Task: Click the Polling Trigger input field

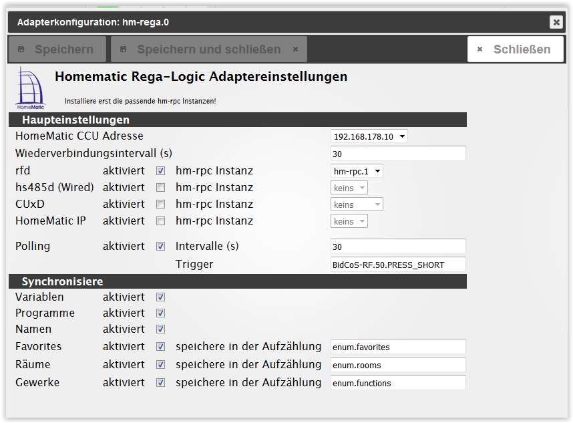Action: point(398,265)
